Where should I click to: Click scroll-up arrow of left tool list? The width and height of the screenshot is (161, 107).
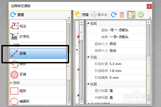coord(69,21)
